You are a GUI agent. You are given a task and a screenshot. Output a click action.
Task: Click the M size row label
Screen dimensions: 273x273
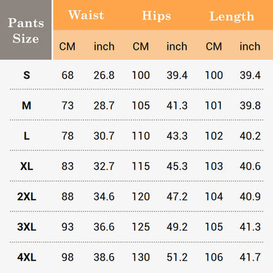click(26, 106)
